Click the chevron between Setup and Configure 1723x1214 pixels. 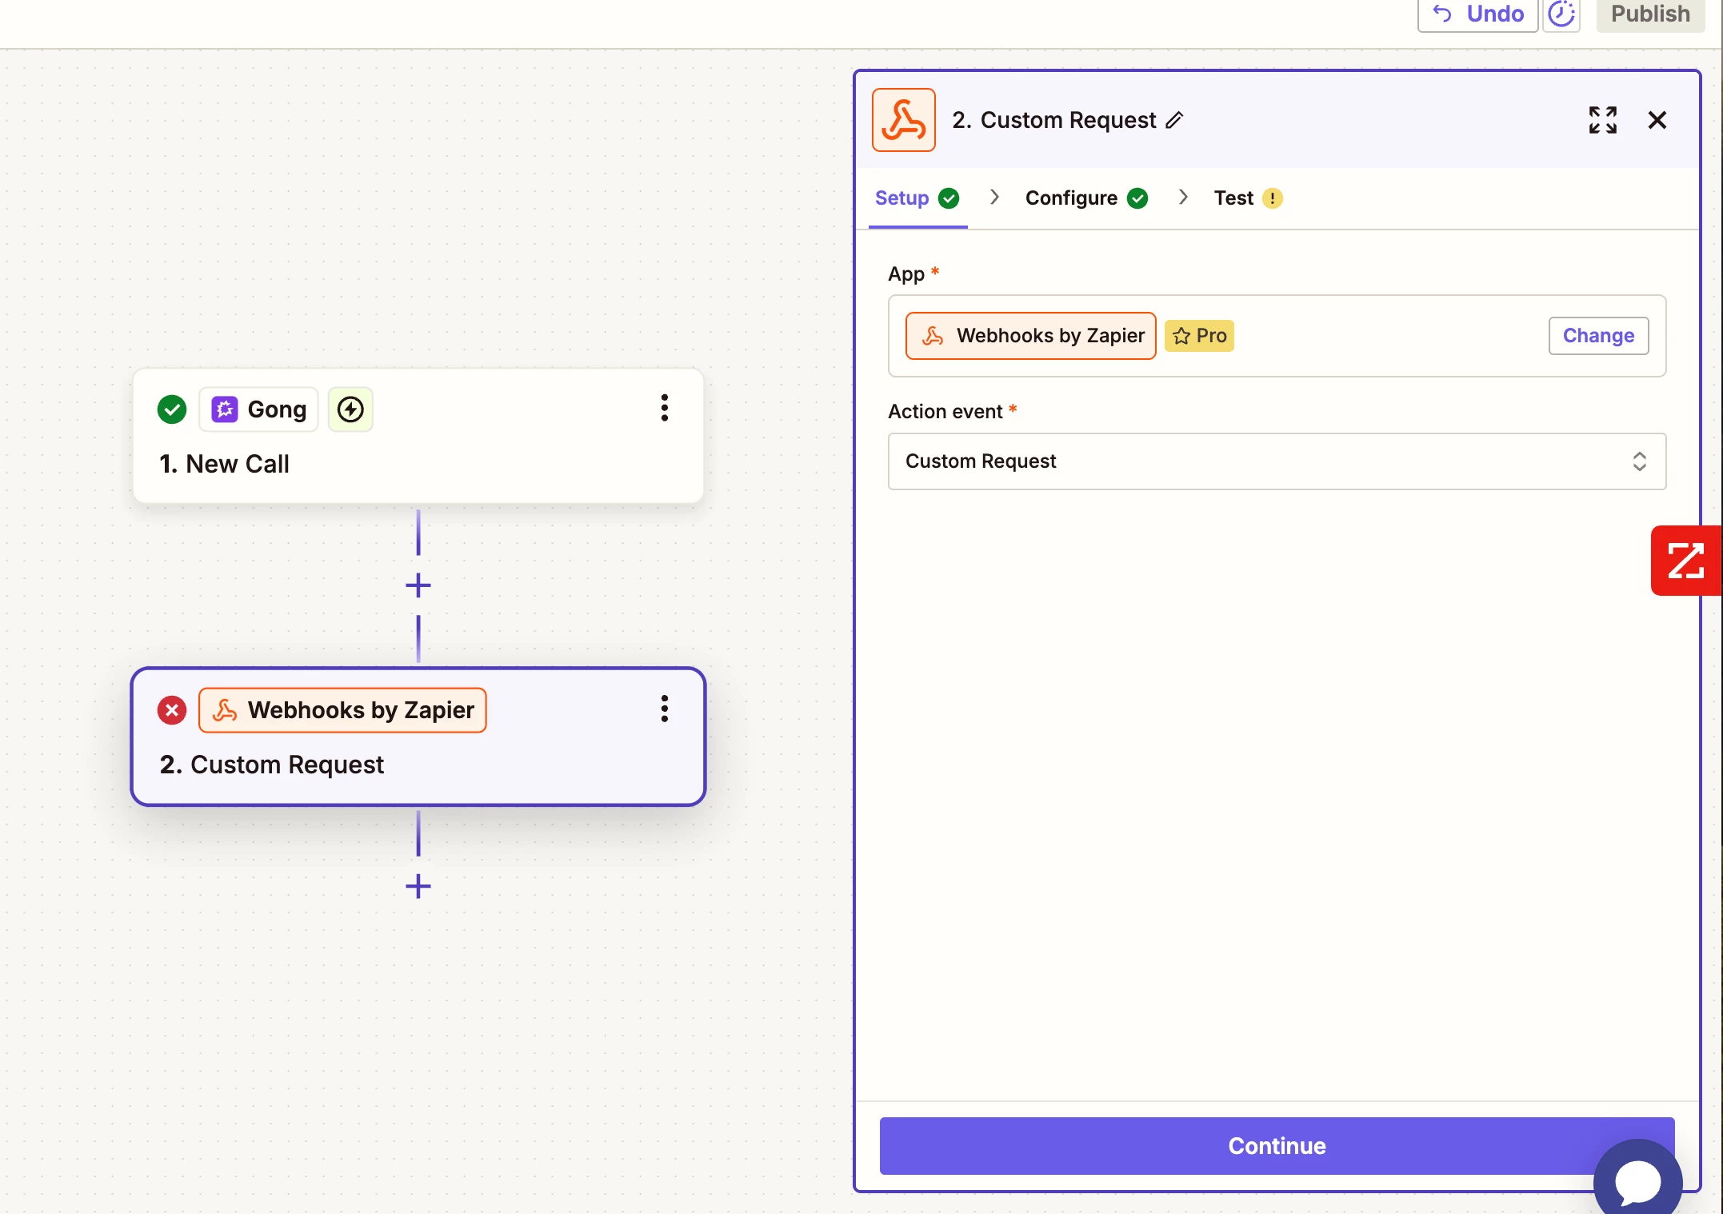(994, 197)
